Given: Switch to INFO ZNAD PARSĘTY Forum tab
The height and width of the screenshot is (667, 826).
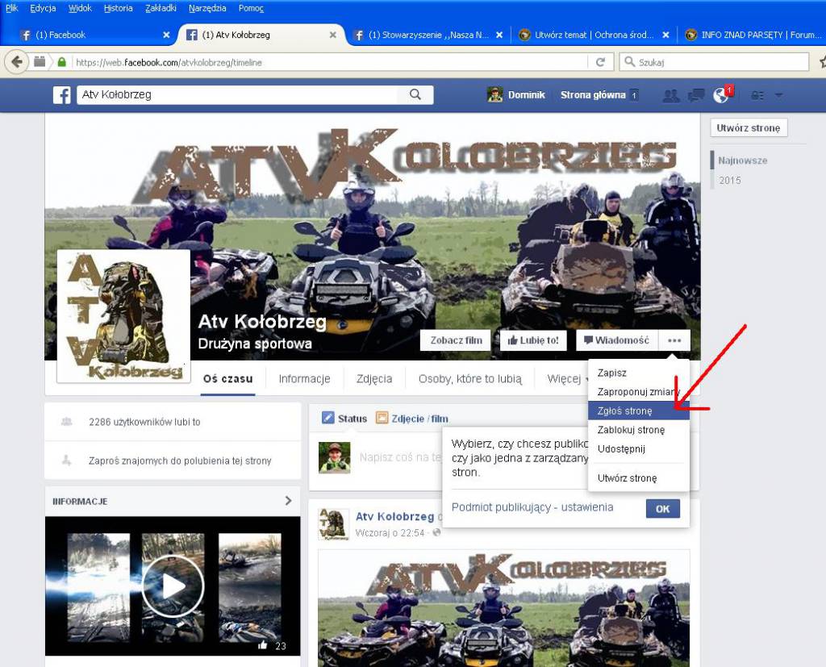Looking at the screenshot, I should pyautogui.click(x=753, y=35).
